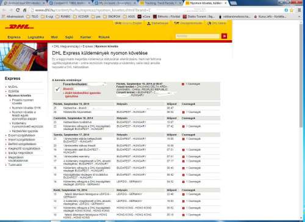
Task: Open the Diablo Torrent bookmark
Action: click(x=198, y=16)
